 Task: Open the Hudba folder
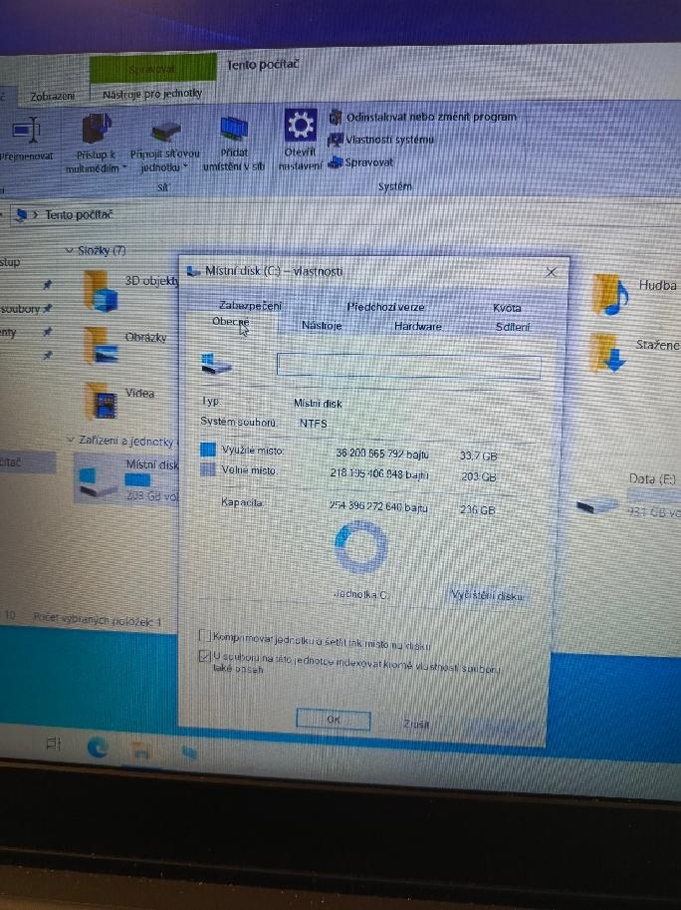point(609,295)
